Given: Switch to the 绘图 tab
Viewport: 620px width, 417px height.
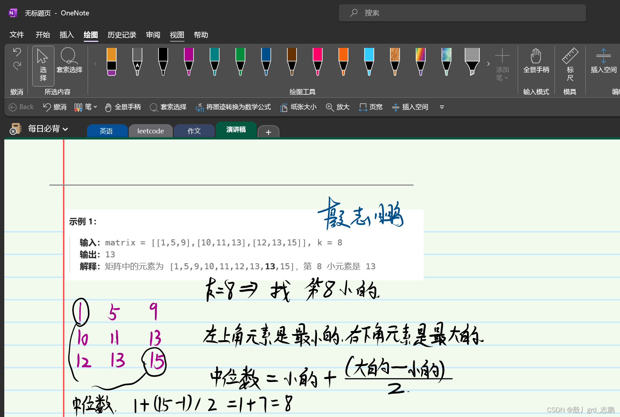Looking at the screenshot, I should click(x=91, y=35).
